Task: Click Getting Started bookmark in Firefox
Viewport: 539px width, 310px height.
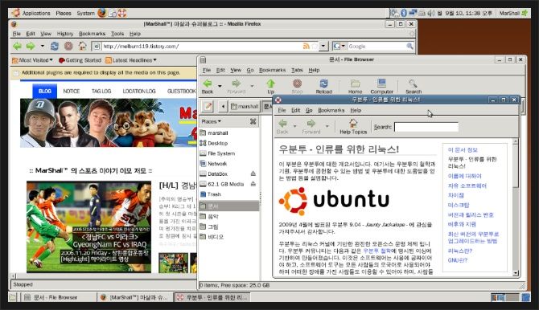Action: (80, 60)
